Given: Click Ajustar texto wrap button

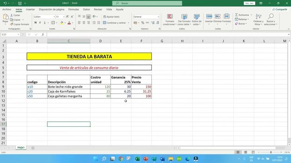Looking at the screenshot, I should [x=111, y=17].
